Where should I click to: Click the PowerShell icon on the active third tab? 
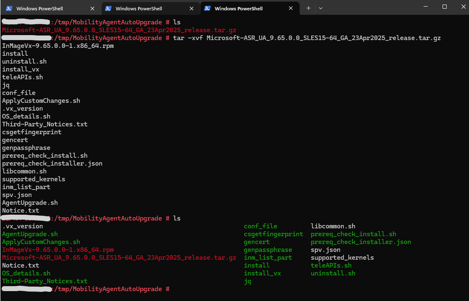coord(207,8)
